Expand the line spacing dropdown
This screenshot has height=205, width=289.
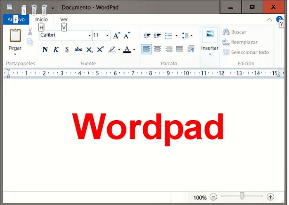coord(192,36)
